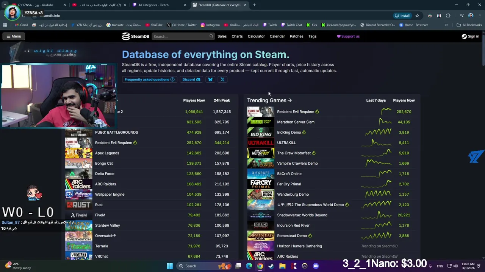The width and height of the screenshot is (485, 272).
Task: Open the Calculator page
Action: click(x=256, y=36)
